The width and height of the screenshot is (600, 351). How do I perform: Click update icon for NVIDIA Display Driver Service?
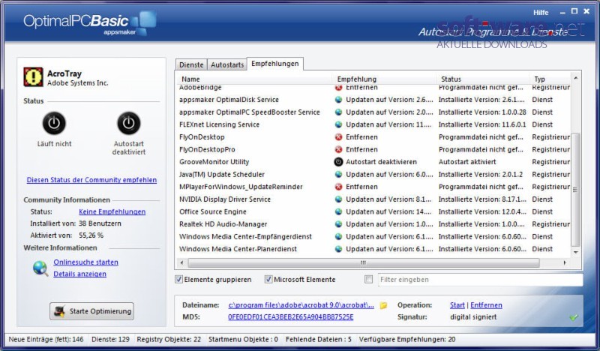338,199
